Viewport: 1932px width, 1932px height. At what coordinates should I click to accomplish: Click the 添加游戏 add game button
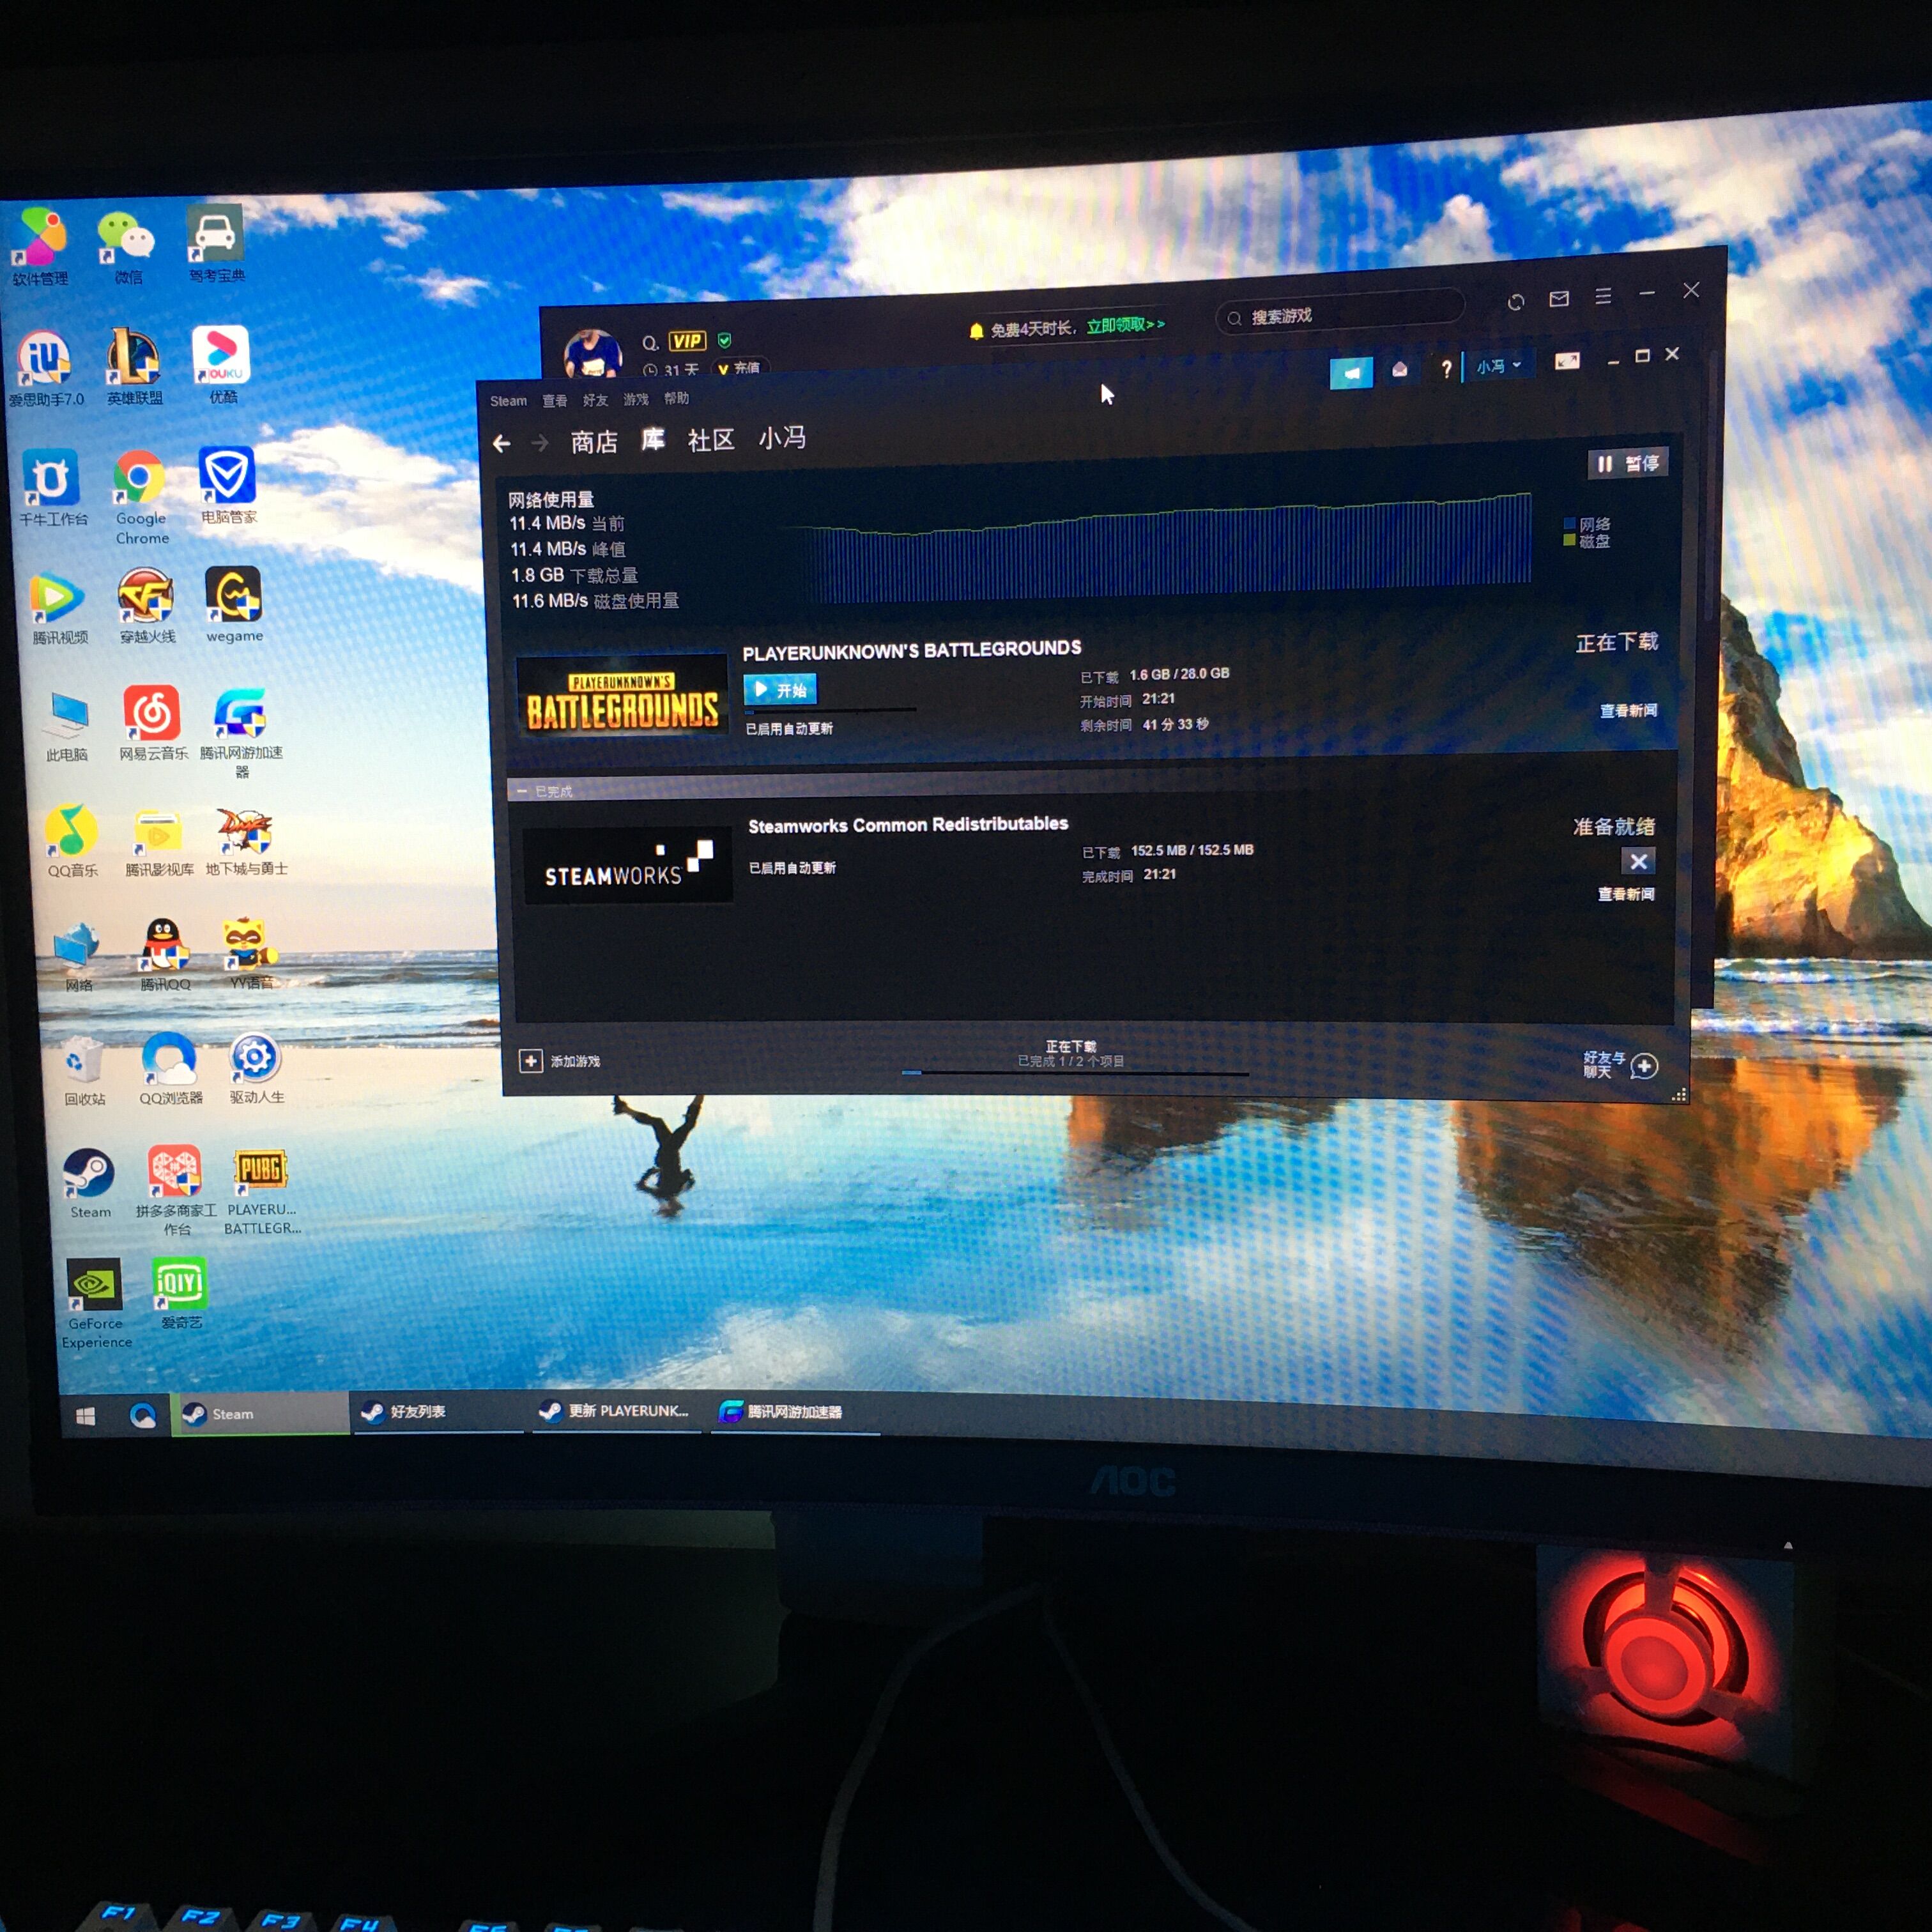(x=560, y=1061)
